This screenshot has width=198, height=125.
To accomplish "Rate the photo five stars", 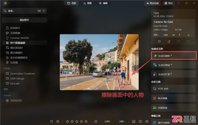I will 86,122.
